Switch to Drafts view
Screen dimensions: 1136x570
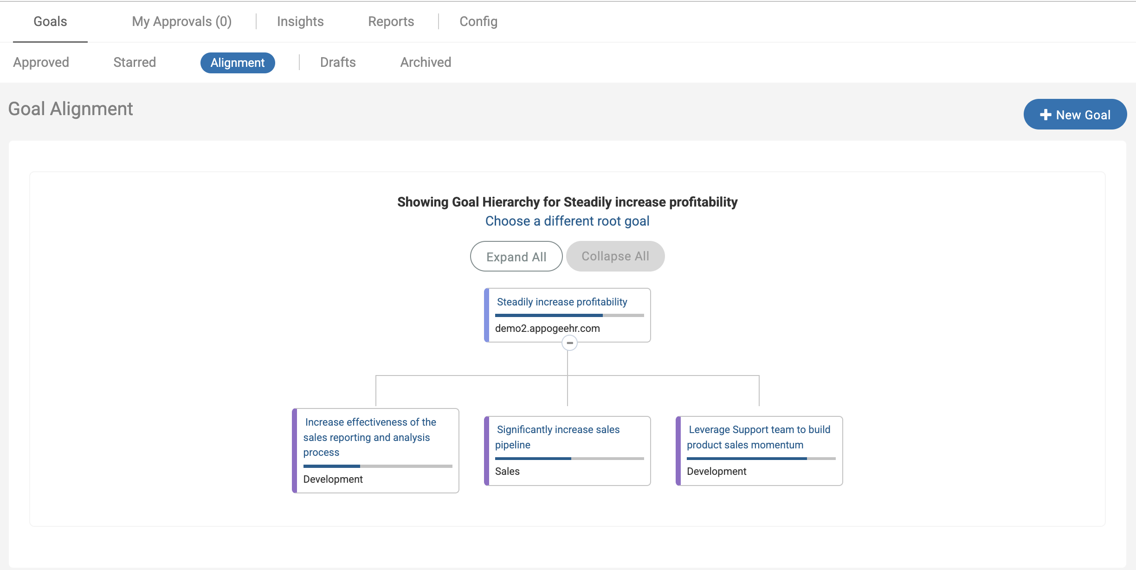(x=338, y=62)
